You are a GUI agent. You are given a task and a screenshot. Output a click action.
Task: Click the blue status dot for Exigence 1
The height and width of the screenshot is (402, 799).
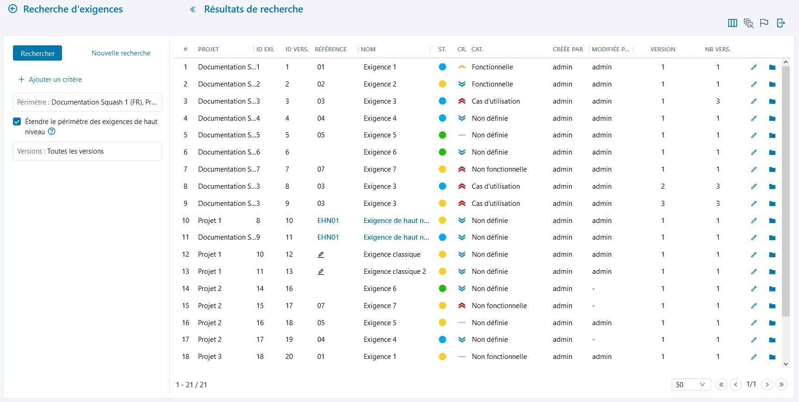pyautogui.click(x=442, y=67)
